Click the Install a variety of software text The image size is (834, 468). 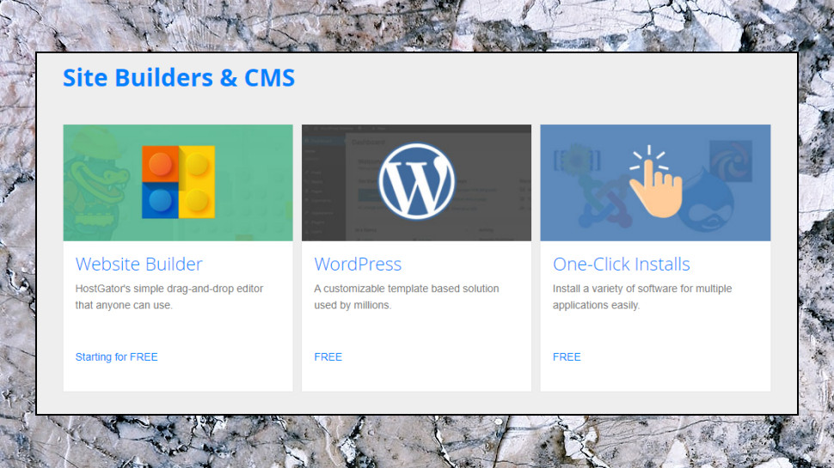coord(642,297)
